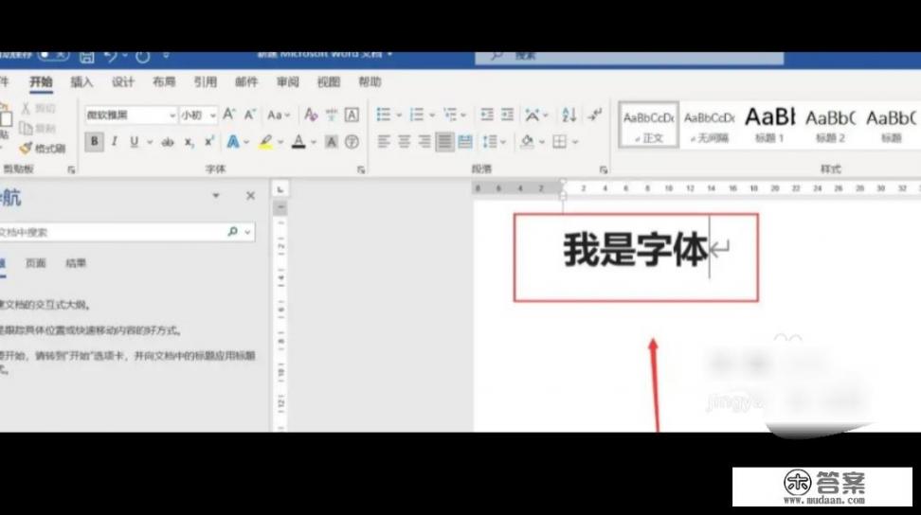This screenshot has height=515, width=921.
Task: Click the Borders icon
Action: (560, 142)
